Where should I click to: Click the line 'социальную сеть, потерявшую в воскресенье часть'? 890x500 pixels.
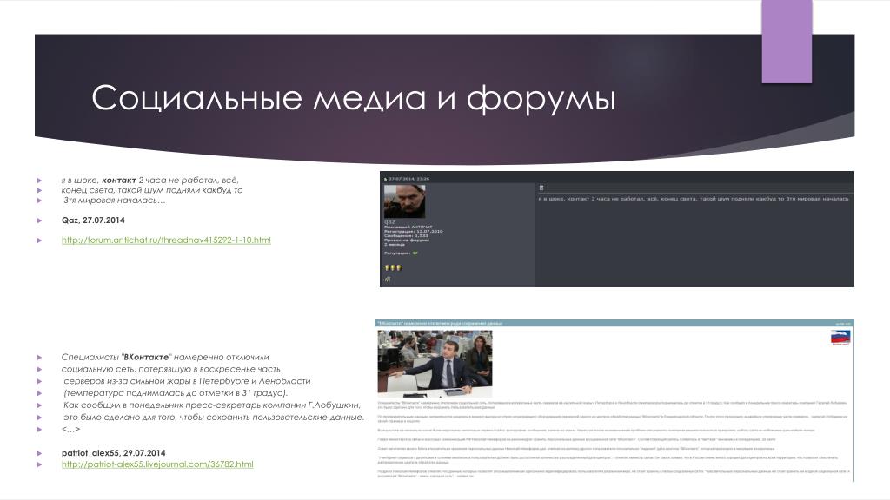[x=170, y=369]
